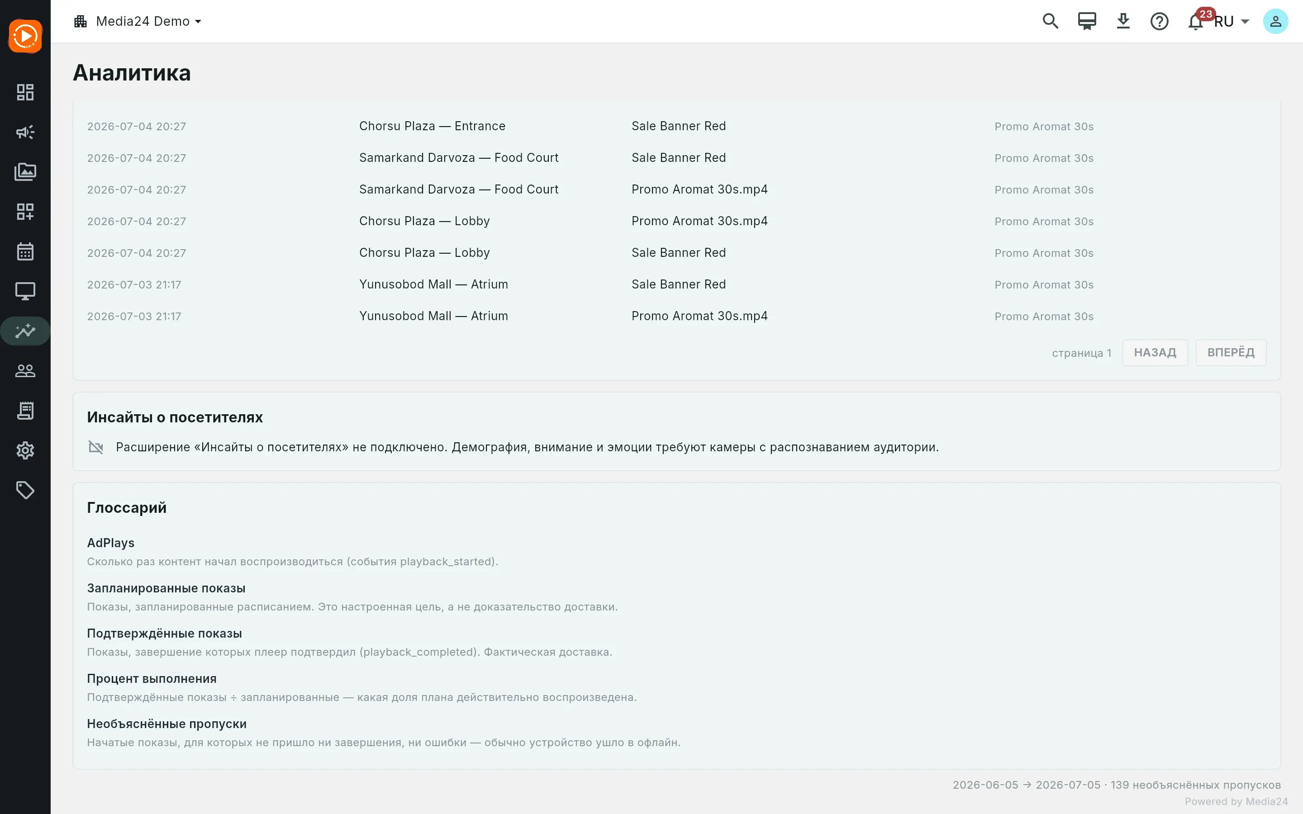Image resolution: width=1303 pixels, height=814 pixels.
Task: Open the campaigns megaphone icon
Action: 25,132
